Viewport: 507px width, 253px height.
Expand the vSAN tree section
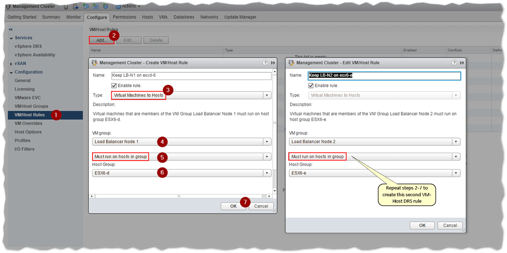pyautogui.click(x=11, y=64)
